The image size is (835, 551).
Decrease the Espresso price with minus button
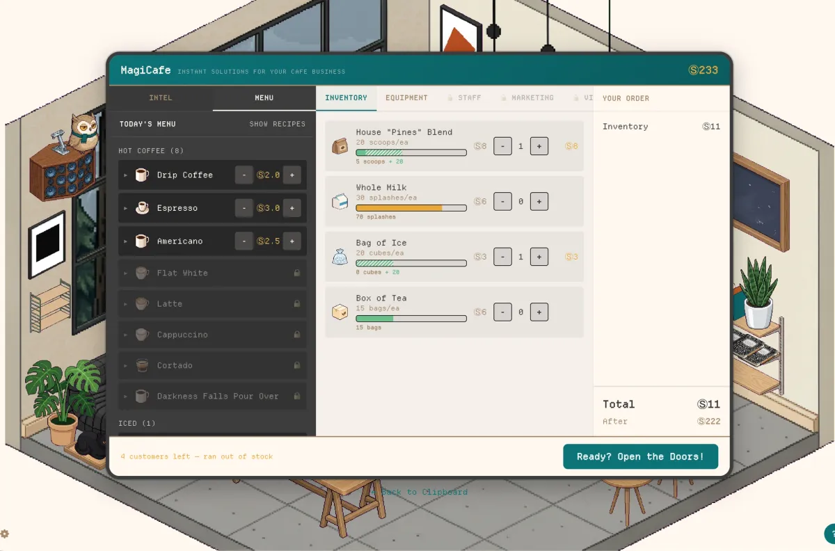coord(244,207)
